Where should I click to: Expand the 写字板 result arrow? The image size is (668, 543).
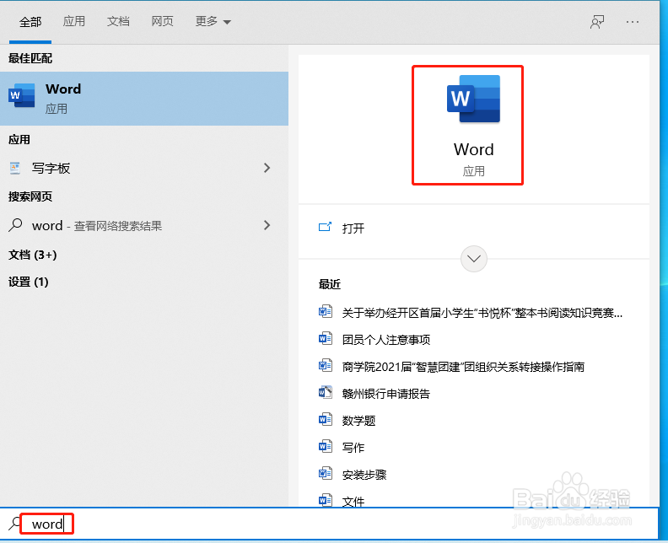click(267, 168)
